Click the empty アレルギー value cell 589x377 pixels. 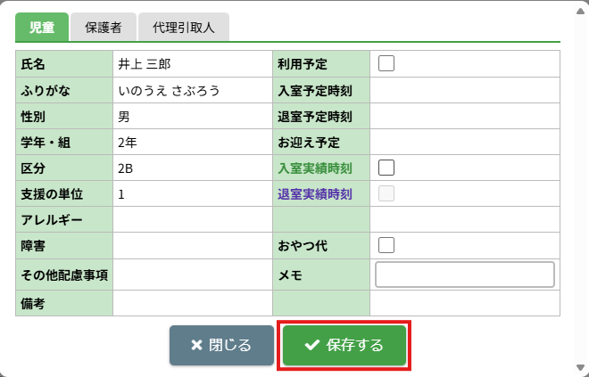click(x=193, y=219)
